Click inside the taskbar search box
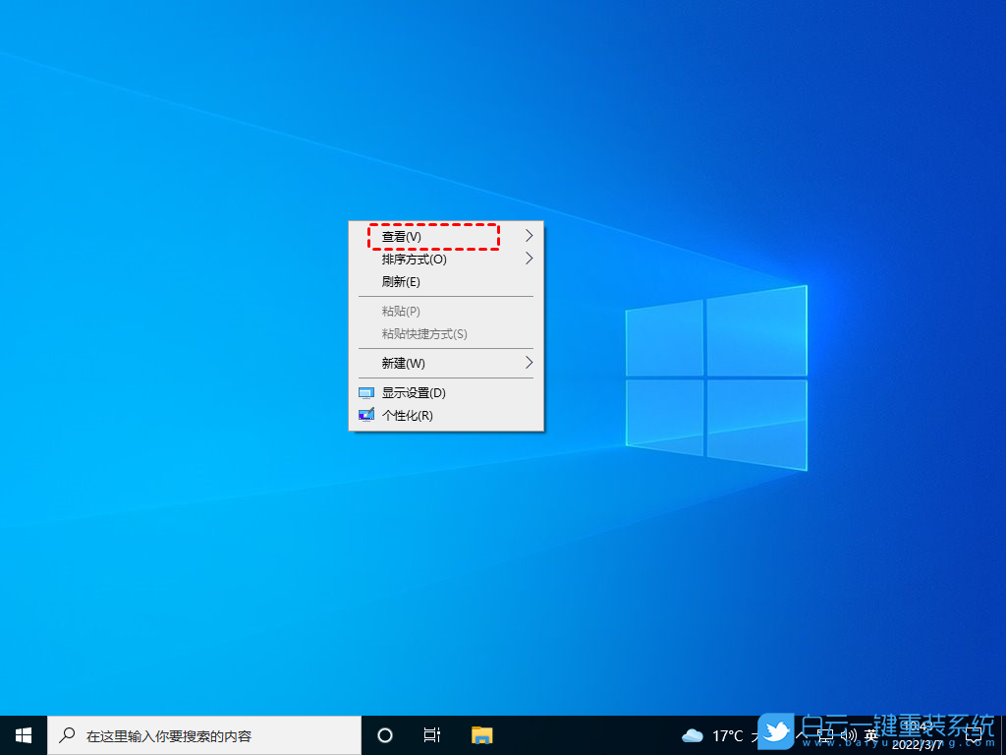 (196, 734)
